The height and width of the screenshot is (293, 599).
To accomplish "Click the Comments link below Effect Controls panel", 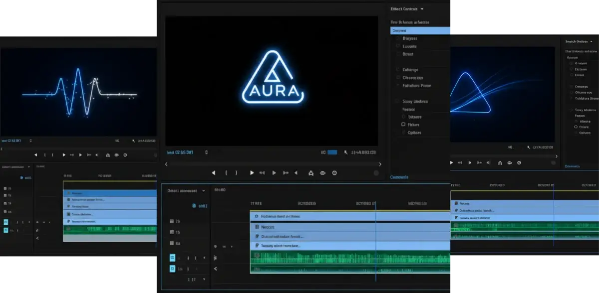I will (x=399, y=177).
